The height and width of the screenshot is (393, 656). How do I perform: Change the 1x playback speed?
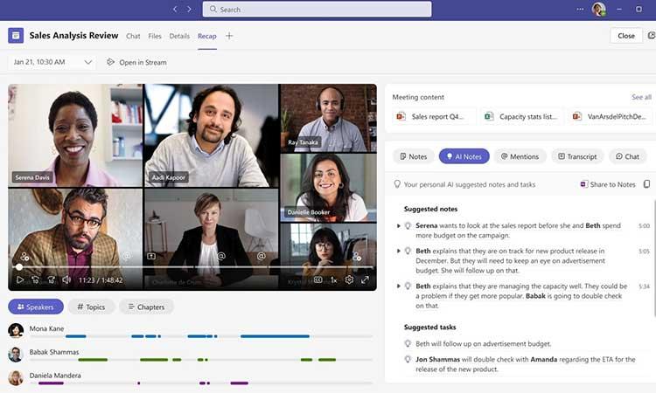point(333,280)
